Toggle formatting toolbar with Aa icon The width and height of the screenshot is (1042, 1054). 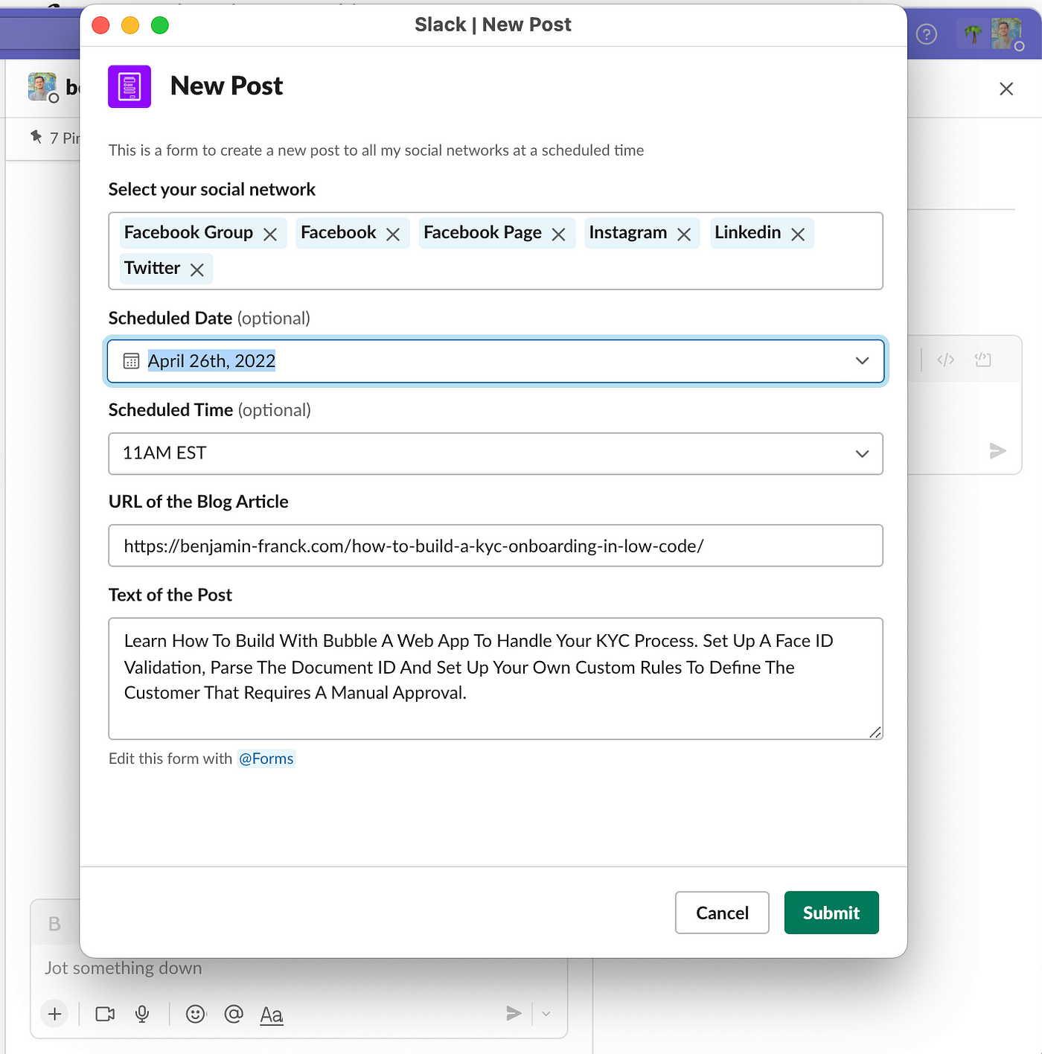[x=272, y=1015]
